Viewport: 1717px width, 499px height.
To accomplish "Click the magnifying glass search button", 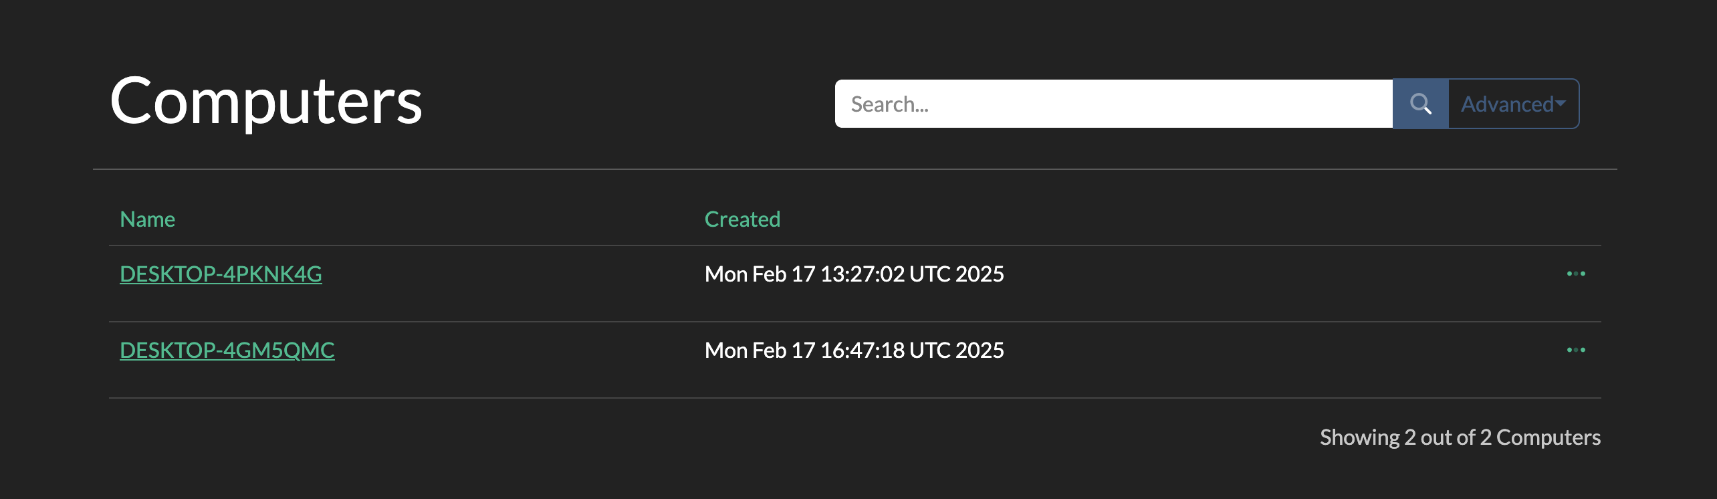I will tap(1420, 104).
